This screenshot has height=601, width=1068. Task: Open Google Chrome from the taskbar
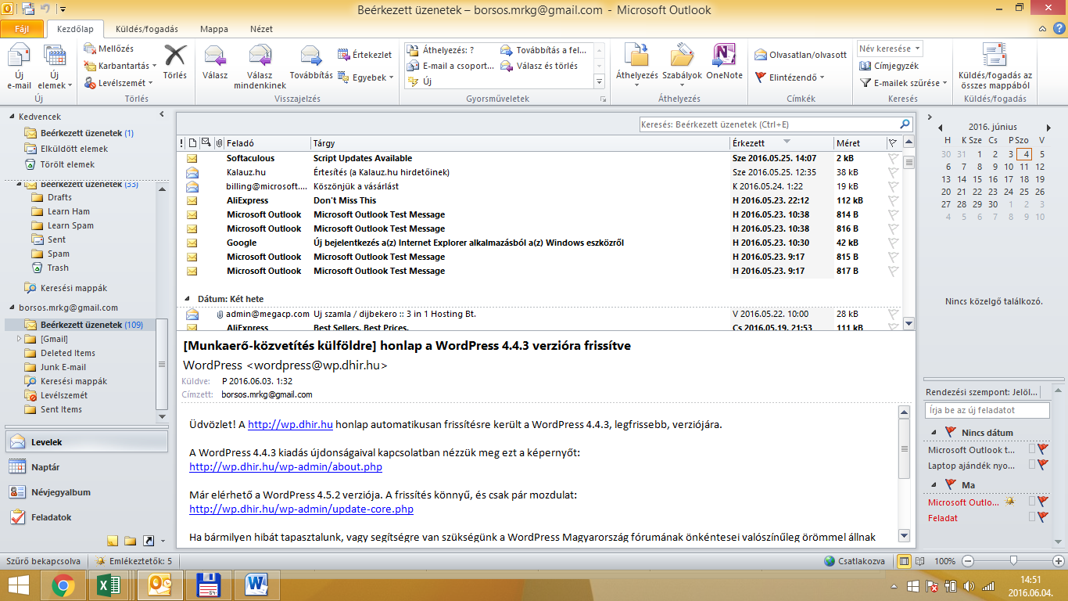click(63, 585)
